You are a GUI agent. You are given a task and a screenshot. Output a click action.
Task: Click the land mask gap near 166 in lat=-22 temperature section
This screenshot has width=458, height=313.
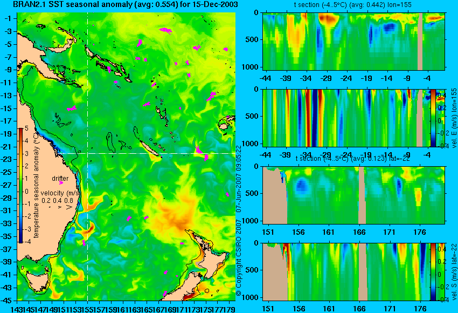362,195
